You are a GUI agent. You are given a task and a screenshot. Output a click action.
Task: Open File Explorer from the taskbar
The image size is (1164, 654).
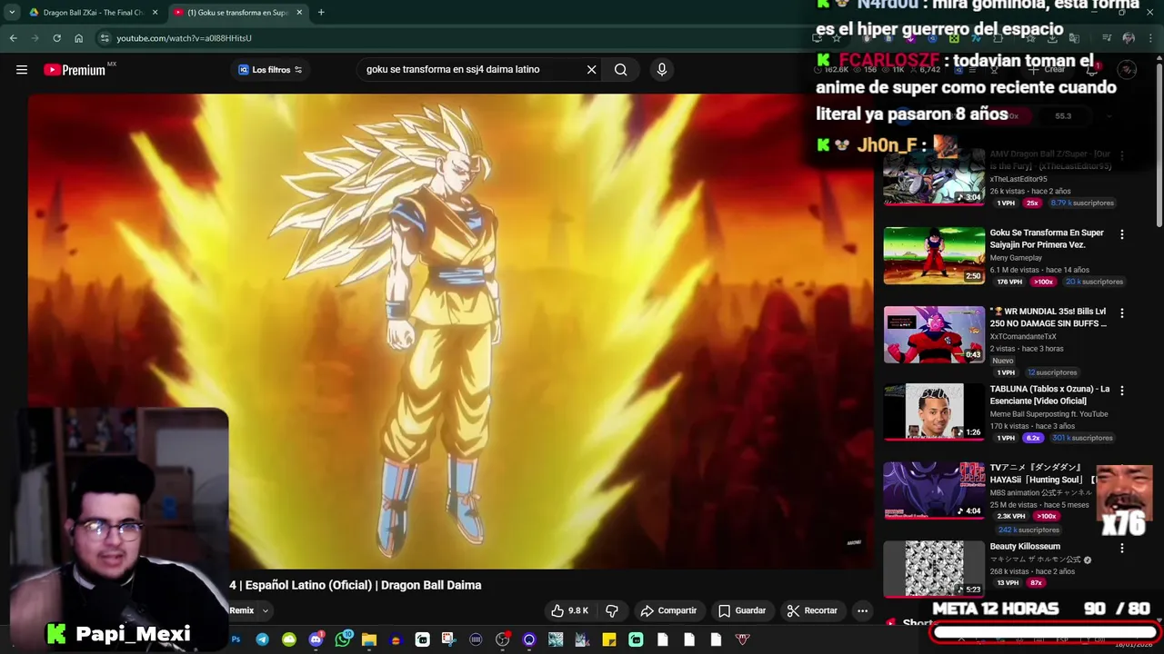(369, 639)
